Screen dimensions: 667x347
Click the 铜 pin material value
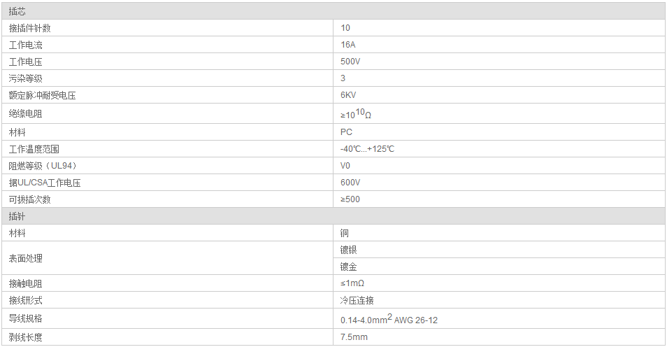(345, 233)
